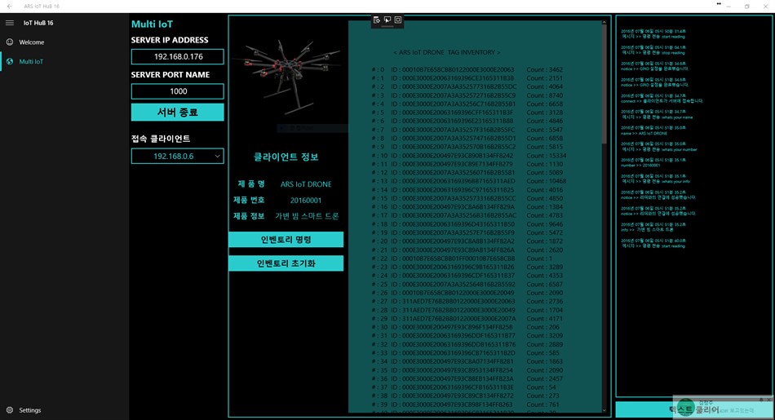Click product info value 가변 빔 스마트 드론
Image resolution: width=775 pixels, height=420 pixels.
(x=307, y=216)
